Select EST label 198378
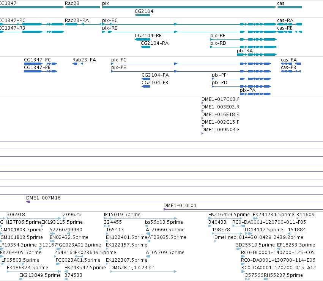Image resolution: width=323 pixels, height=281 pixels. 221,230
